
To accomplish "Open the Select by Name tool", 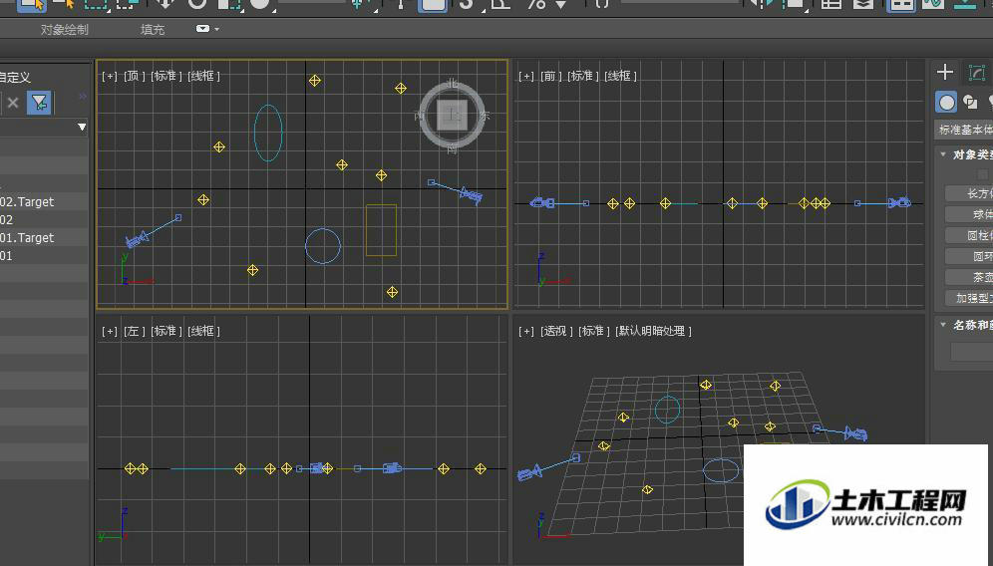I will point(64,4).
